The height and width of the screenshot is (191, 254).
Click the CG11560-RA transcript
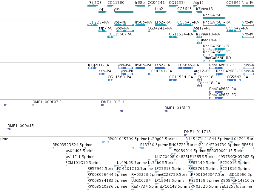[x=111, y=37]
